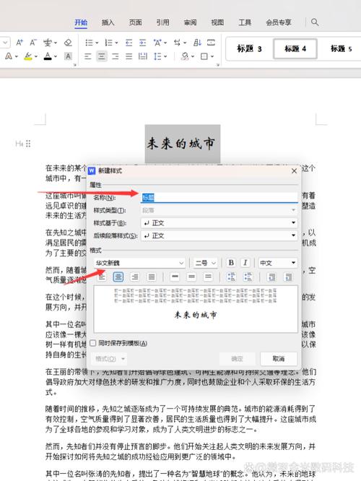Click the paragraph drag handle beside the title
The height and width of the screenshot is (481, 361).
28,144
